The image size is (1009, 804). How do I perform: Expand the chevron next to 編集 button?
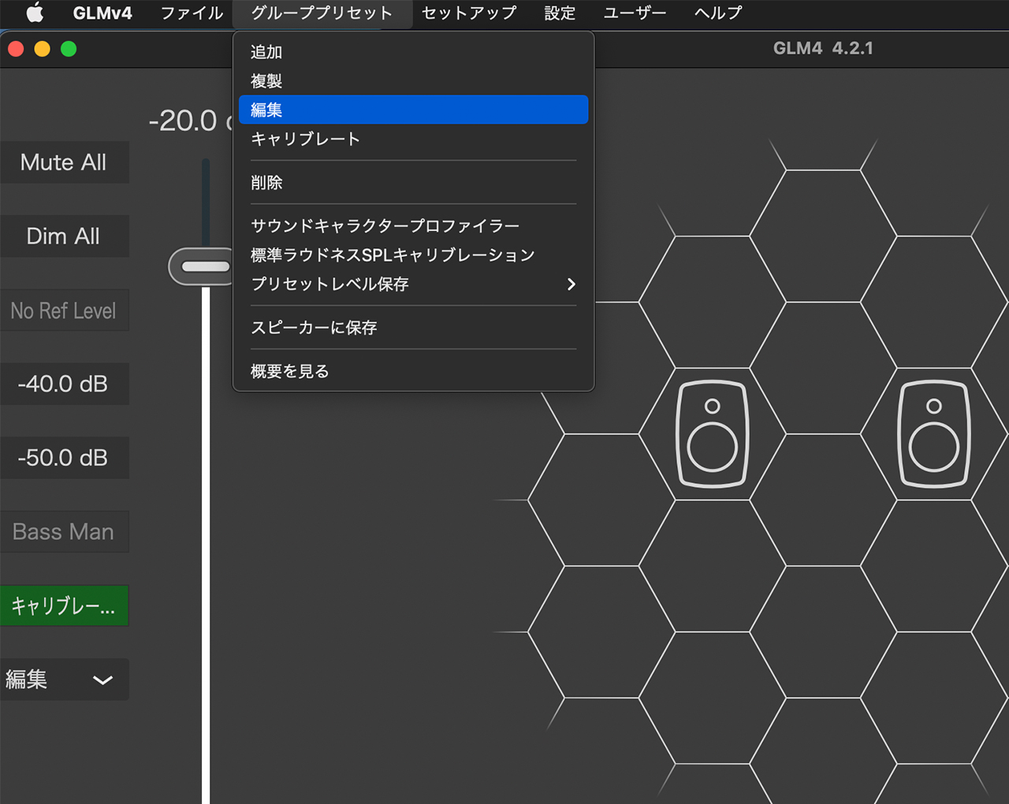[102, 679]
